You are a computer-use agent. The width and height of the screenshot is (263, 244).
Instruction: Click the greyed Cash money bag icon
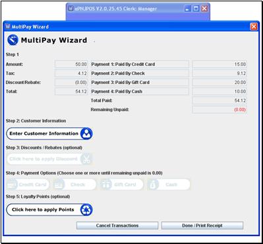(x=153, y=184)
